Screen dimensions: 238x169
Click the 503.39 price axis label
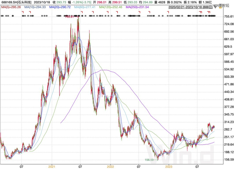click(229, 77)
